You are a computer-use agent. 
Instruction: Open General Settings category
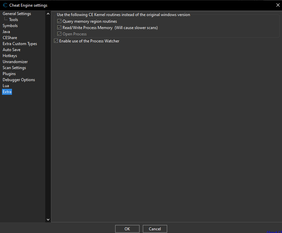[x=17, y=14]
